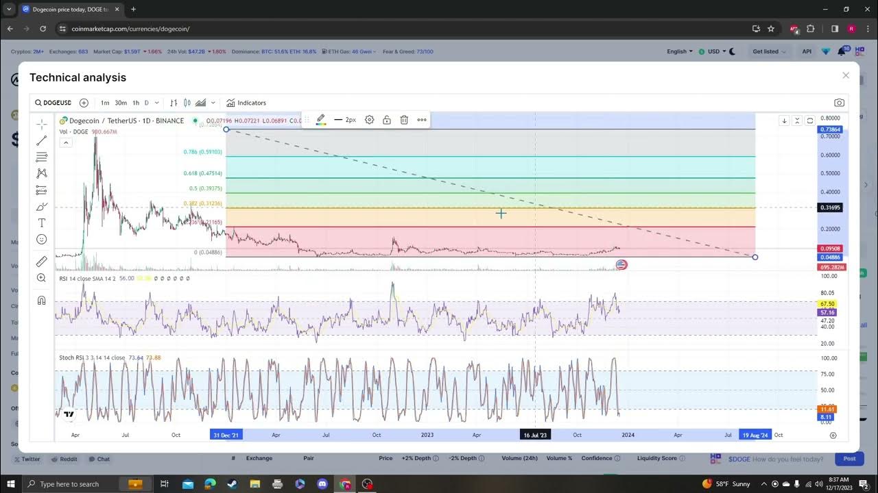
Task: Select the Fibonacci retracement tool
Action: (x=42, y=157)
